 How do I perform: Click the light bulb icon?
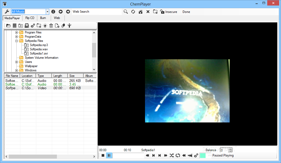[x=45, y=26]
